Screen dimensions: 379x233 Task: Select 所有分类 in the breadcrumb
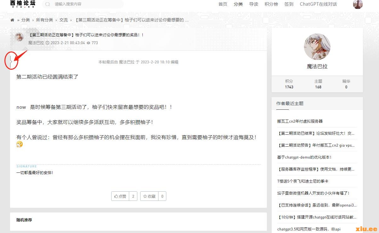(x=44, y=20)
